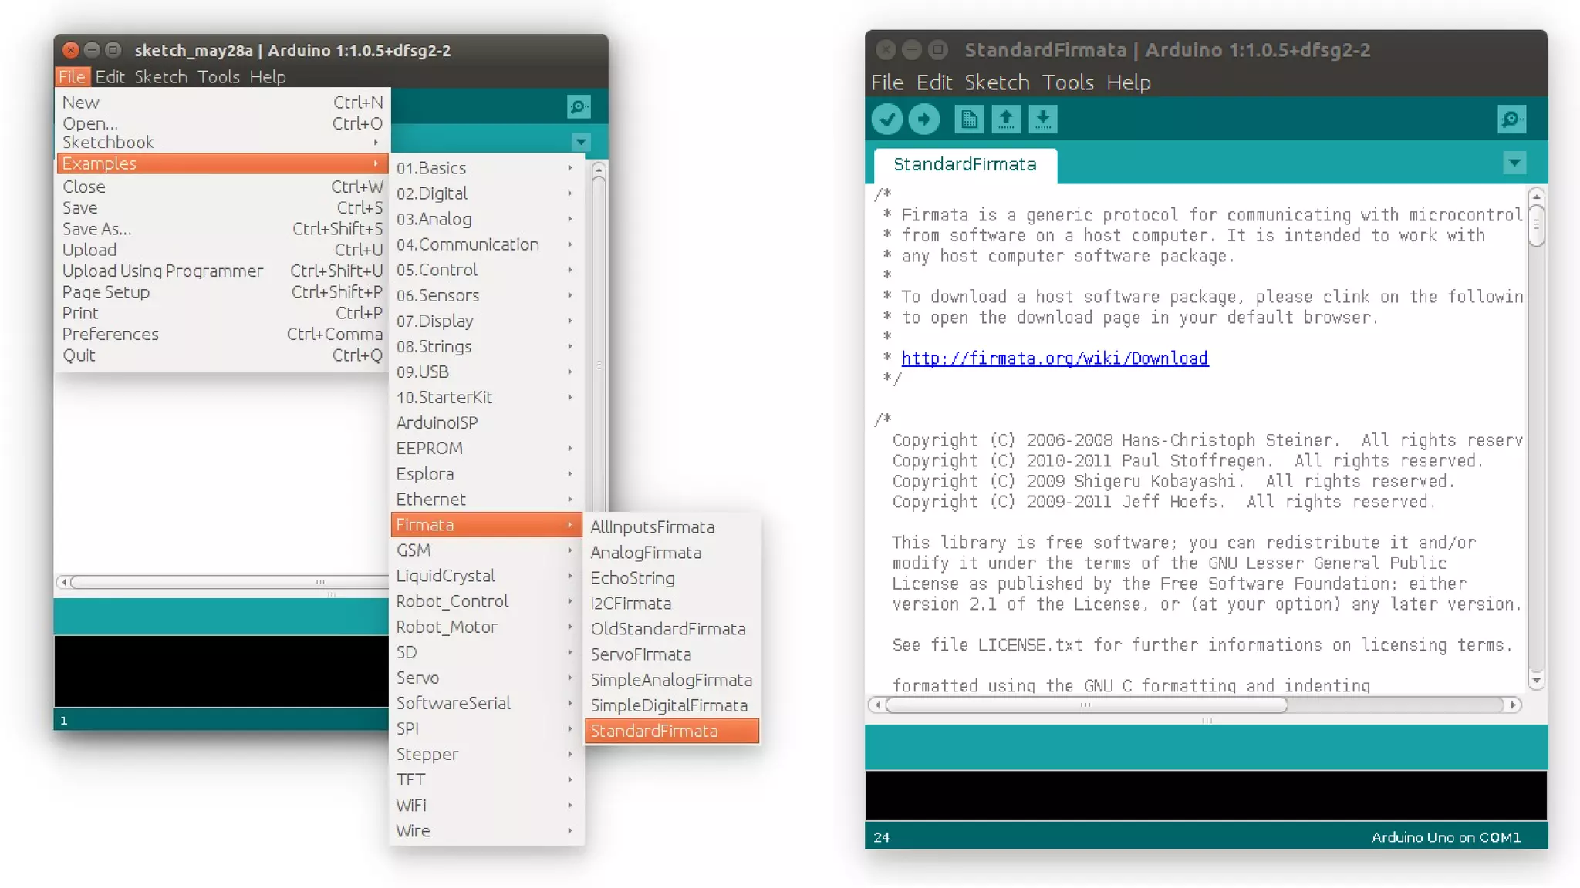Open Serial Monitor icon in StandardFirmata window
Image resolution: width=1580 pixels, height=888 pixels.
tap(1512, 119)
